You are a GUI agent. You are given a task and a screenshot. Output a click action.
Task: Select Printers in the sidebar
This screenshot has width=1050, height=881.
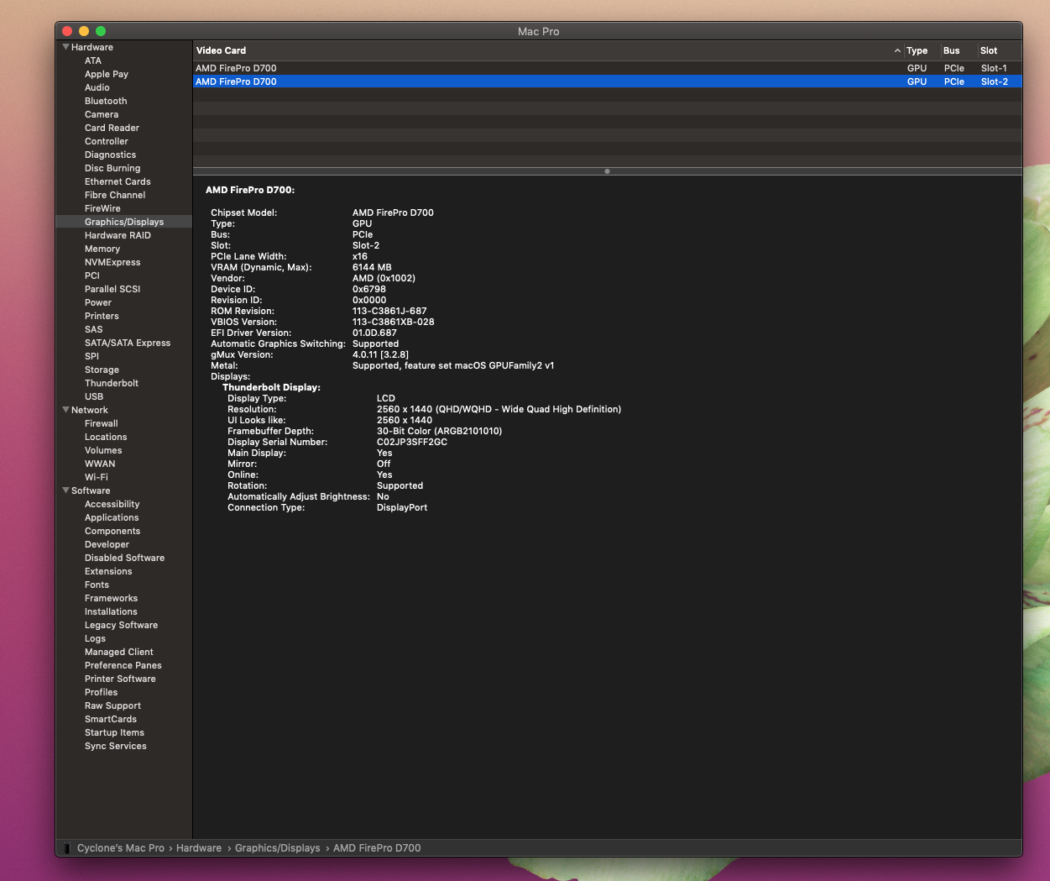click(x=101, y=316)
